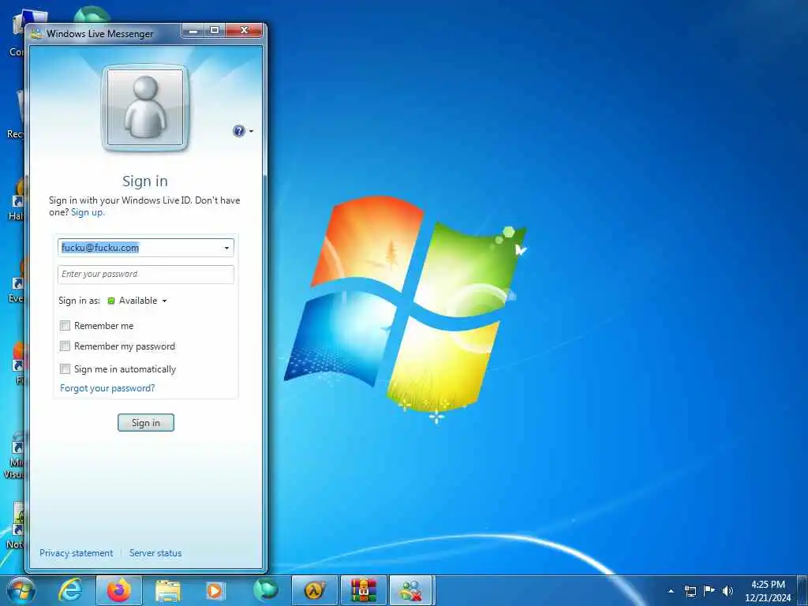
Task: Expand the help menu arrow beside question mark
Action: 251,132
